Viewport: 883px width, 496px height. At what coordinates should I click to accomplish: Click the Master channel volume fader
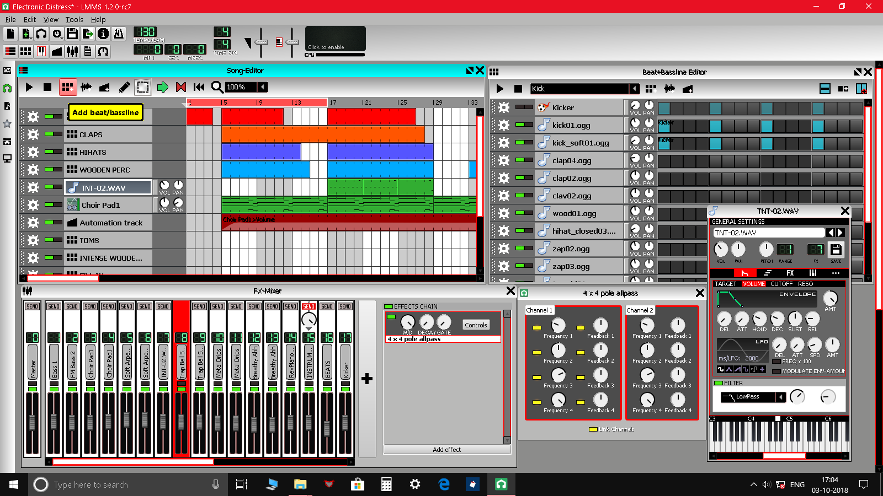(x=32, y=422)
